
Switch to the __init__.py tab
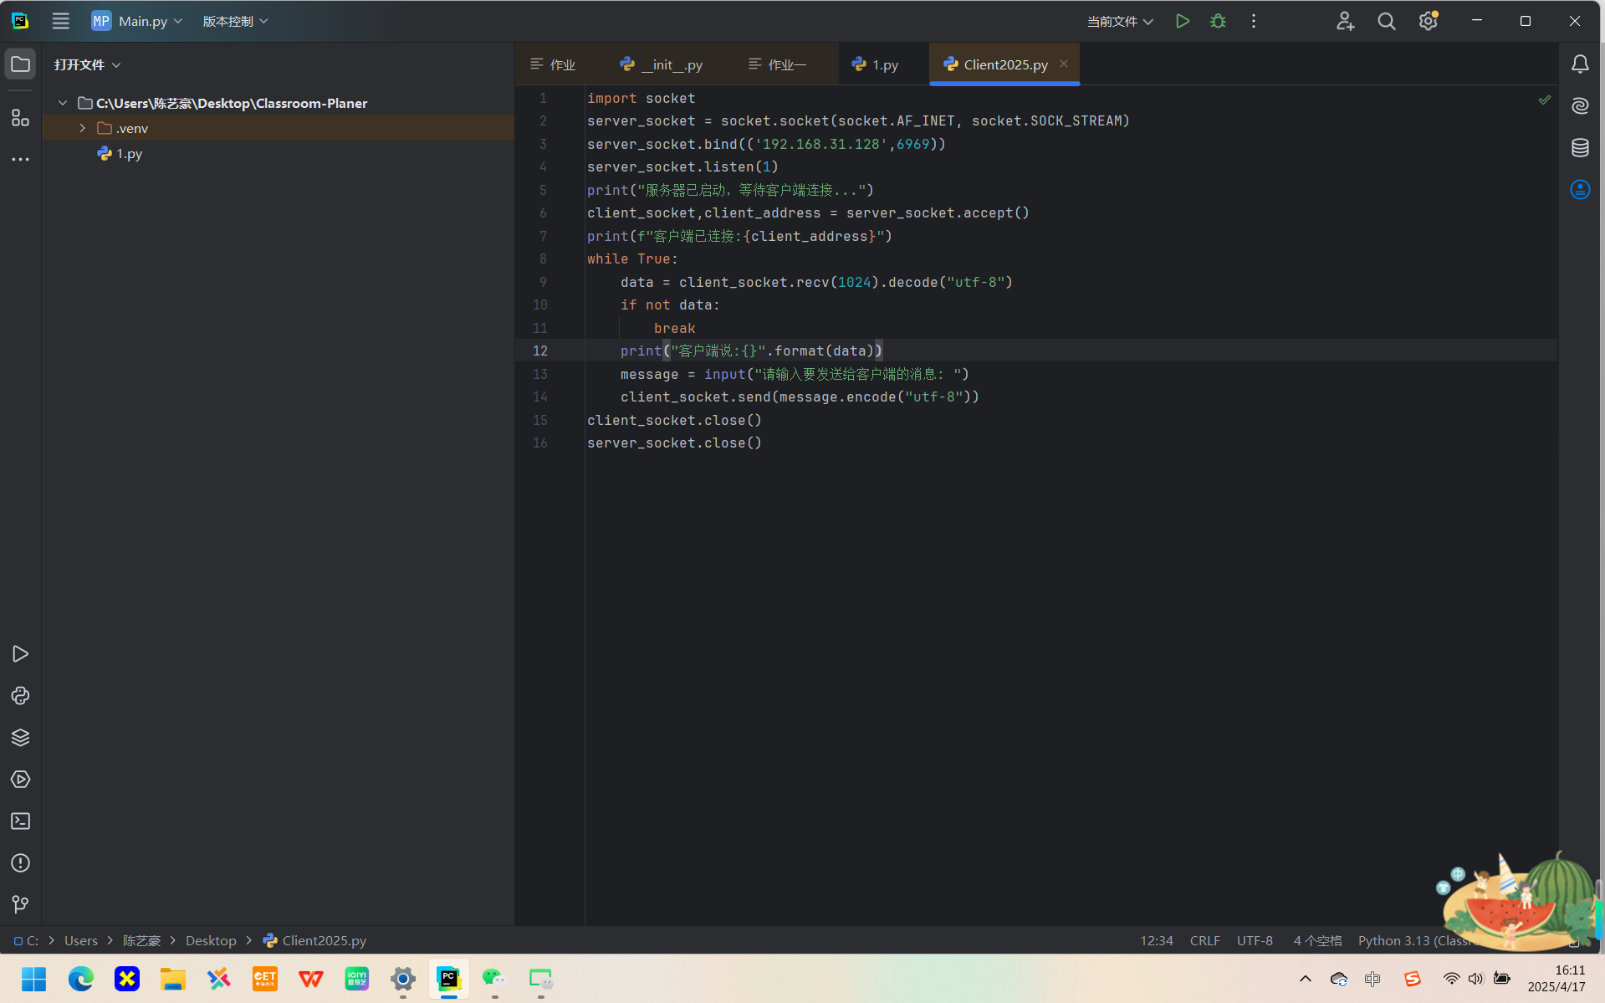point(661,64)
